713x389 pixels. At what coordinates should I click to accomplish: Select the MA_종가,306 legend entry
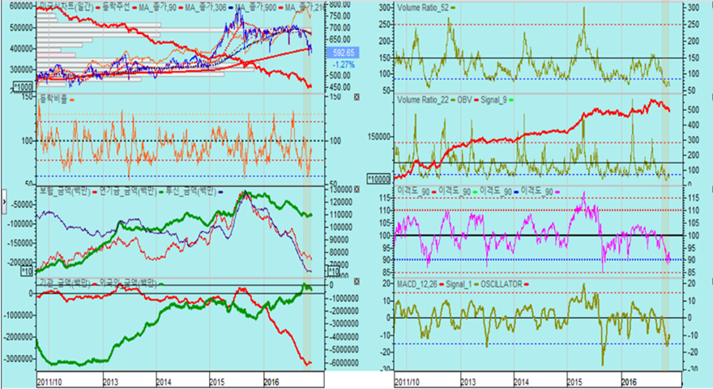pos(204,7)
